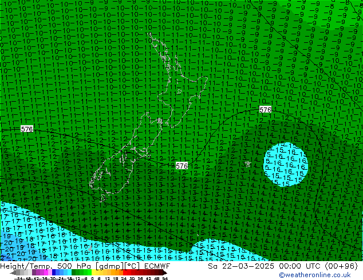Click the '[°C]' unit label
The image size is (363, 280).
point(132,266)
